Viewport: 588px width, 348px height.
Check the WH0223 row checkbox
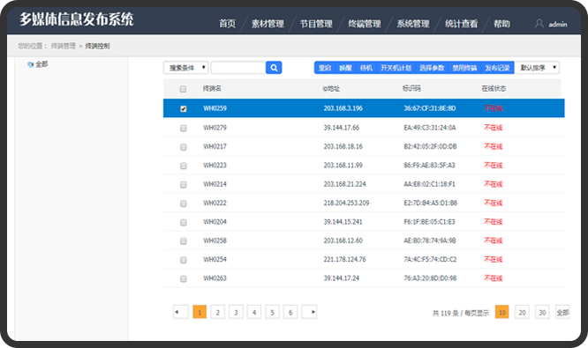tap(184, 166)
